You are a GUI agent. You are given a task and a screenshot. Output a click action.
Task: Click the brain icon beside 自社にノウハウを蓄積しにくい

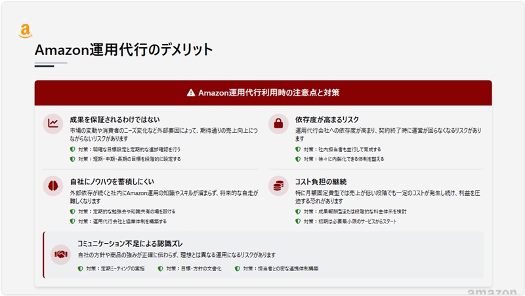[x=53, y=186]
